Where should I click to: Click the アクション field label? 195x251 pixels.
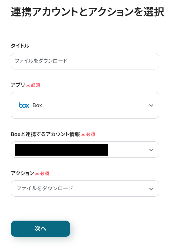pos(22,173)
